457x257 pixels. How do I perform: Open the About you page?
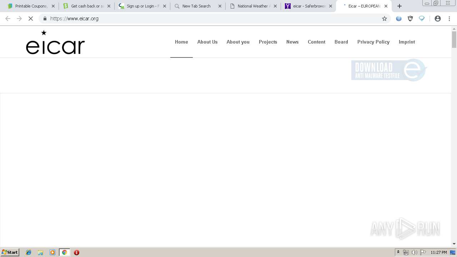tap(238, 42)
